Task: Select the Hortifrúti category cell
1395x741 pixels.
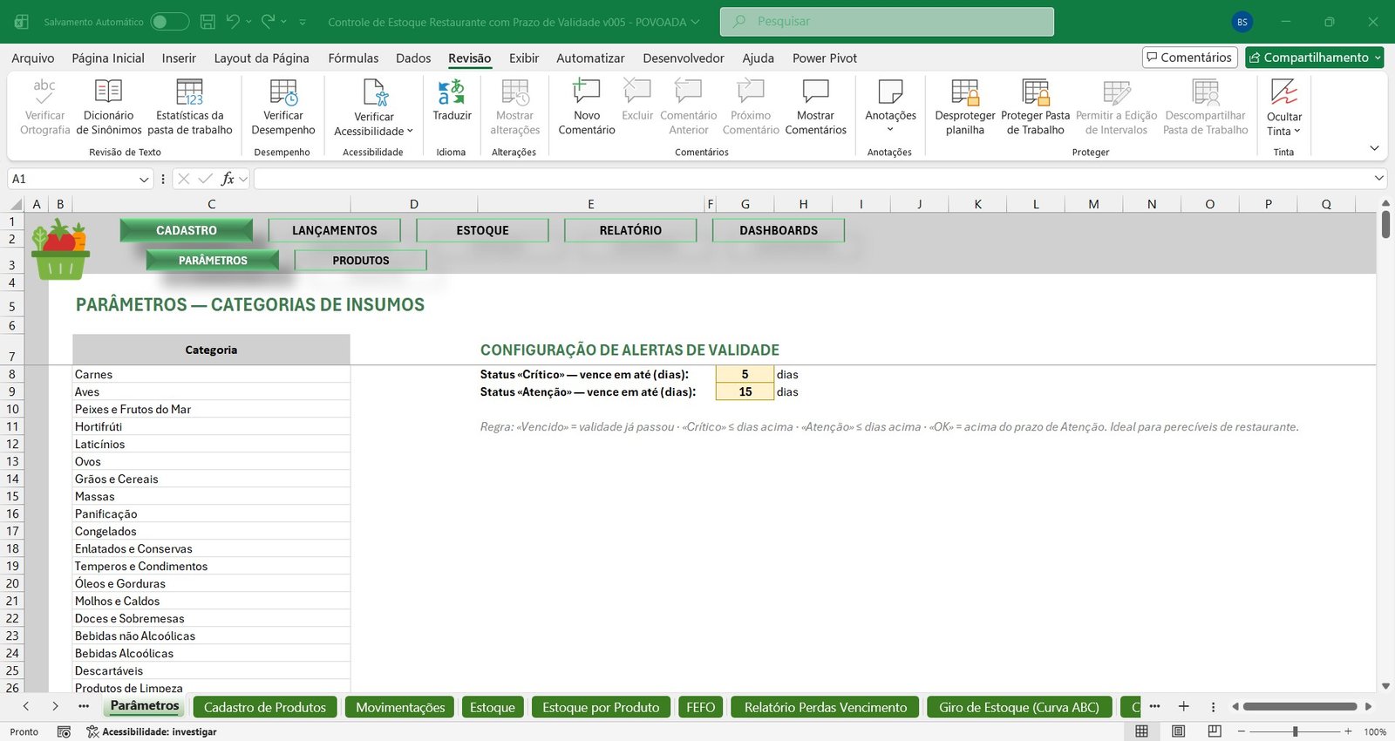Action: (x=211, y=426)
